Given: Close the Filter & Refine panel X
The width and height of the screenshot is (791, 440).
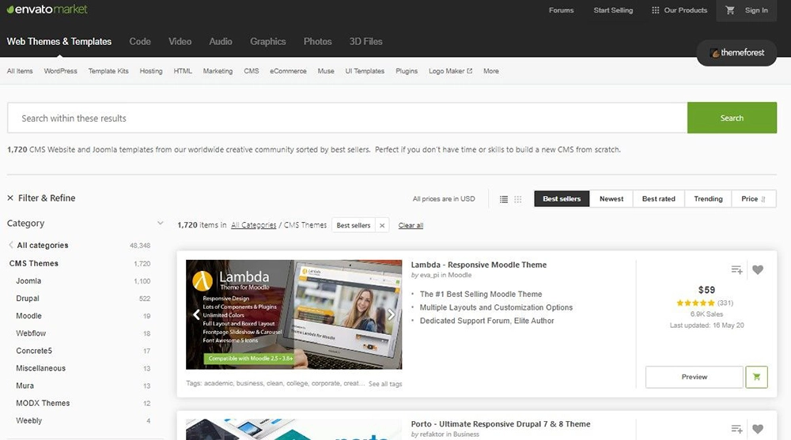Looking at the screenshot, I should (x=10, y=198).
